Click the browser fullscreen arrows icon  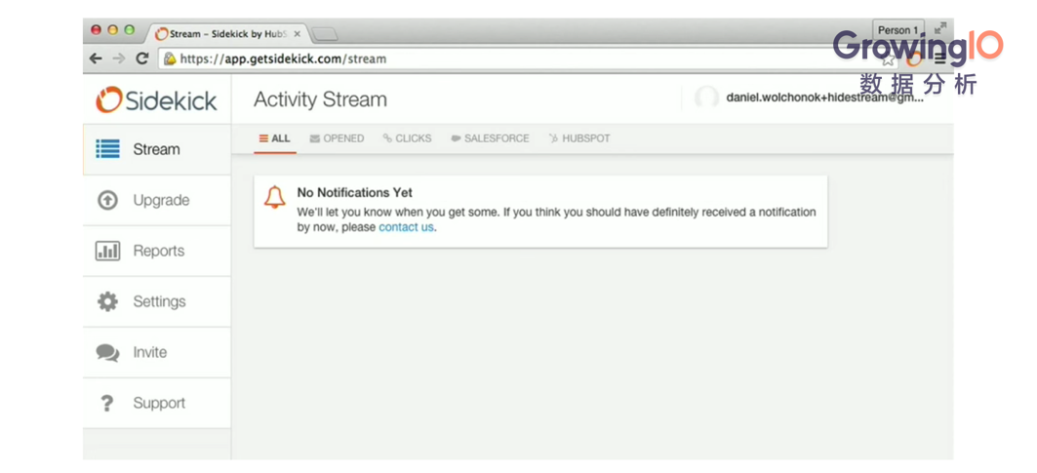click(x=939, y=29)
